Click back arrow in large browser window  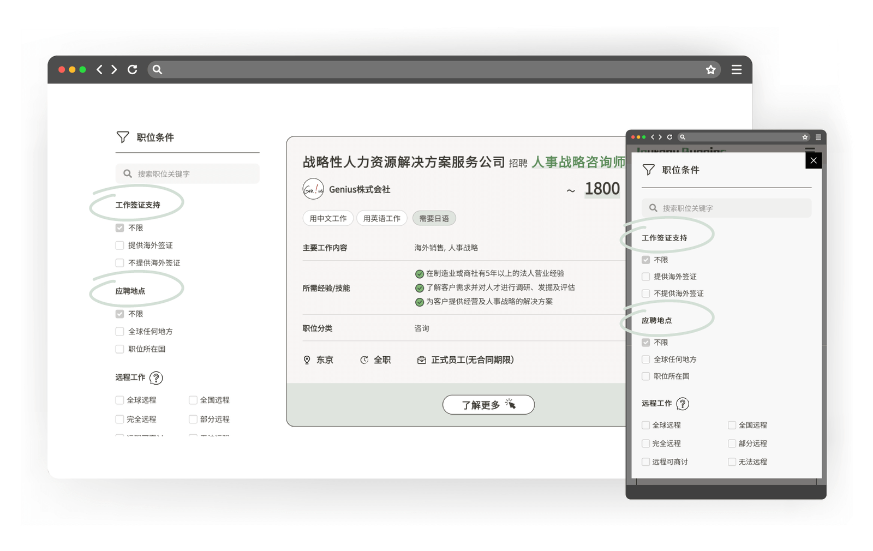pyautogui.click(x=99, y=69)
